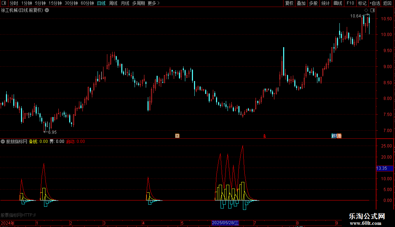Click the 10.64 high price label
The image size is (395, 227).
click(355, 16)
